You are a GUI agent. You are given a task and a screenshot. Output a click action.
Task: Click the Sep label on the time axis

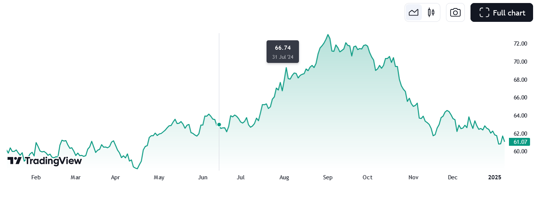pyautogui.click(x=328, y=177)
